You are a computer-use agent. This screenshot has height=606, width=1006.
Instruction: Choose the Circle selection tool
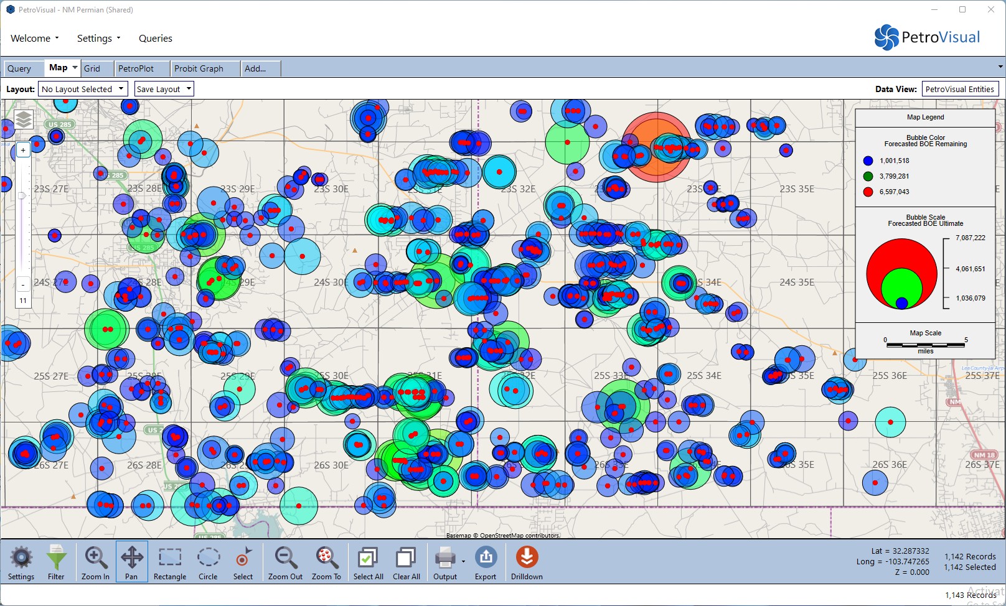[x=208, y=562]
